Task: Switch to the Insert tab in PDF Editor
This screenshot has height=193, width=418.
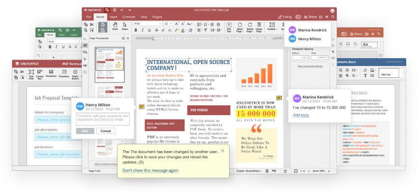Action: (113, 17)
